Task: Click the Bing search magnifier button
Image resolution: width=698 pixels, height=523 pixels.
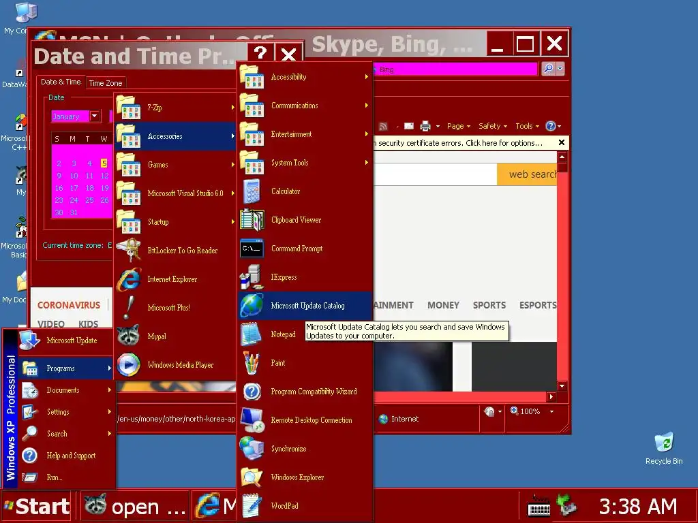Action: click(x=549, y=69)
